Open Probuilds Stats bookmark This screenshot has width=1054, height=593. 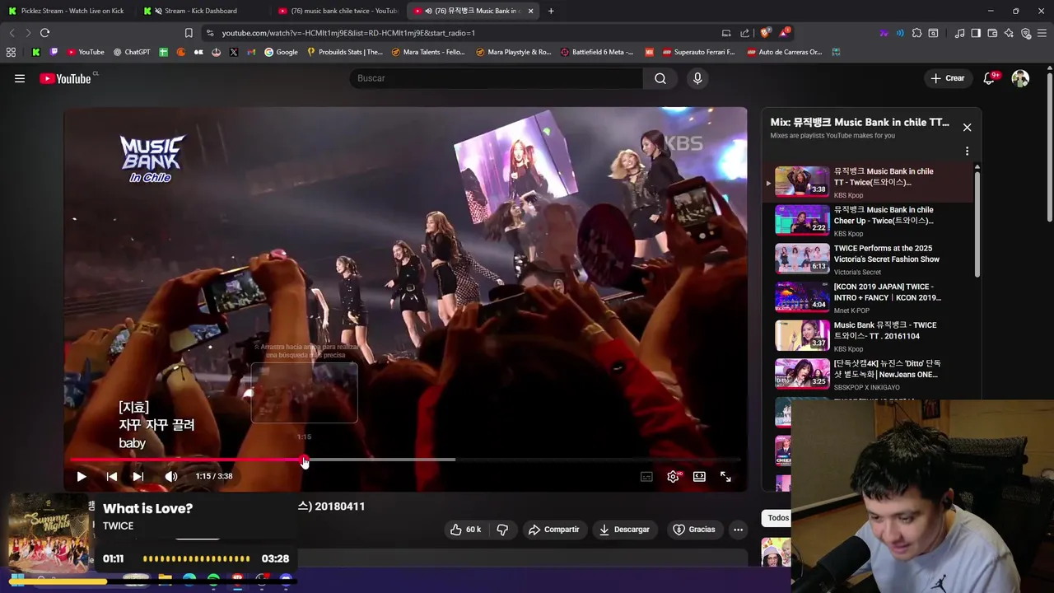coord(344,52)
